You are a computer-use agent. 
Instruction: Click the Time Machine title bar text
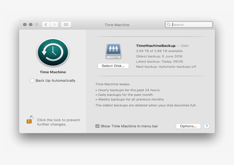(x=117, y=24)
